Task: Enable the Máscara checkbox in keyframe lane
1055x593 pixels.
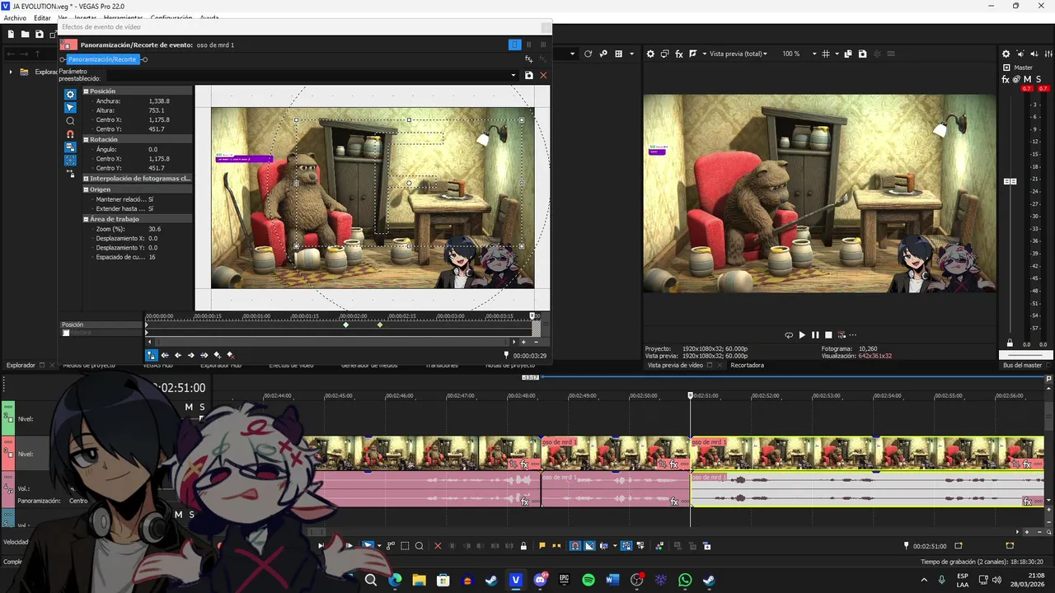Action: tap(67, 333)
